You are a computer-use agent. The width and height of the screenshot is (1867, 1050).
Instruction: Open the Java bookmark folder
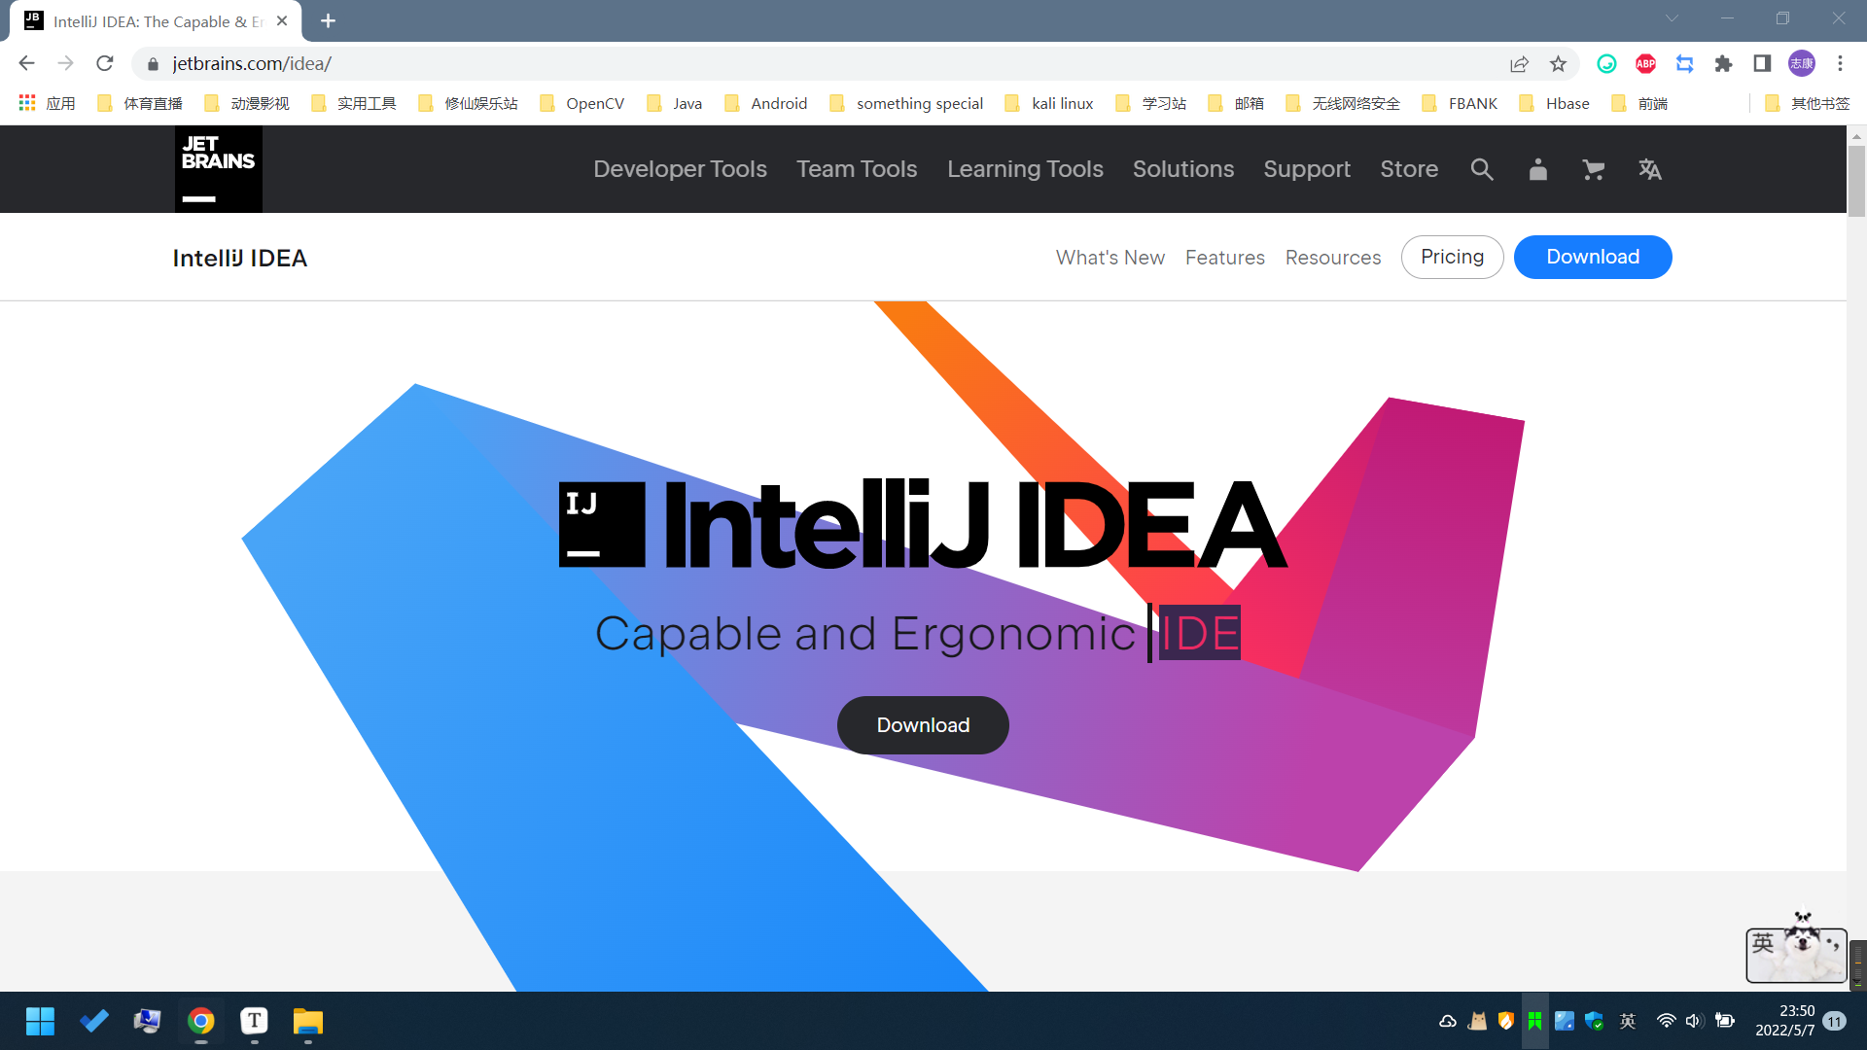tap(674, 103)
